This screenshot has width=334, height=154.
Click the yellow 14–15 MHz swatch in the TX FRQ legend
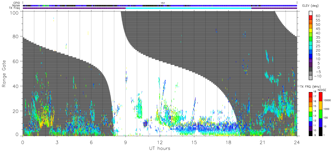coord(310,109)
